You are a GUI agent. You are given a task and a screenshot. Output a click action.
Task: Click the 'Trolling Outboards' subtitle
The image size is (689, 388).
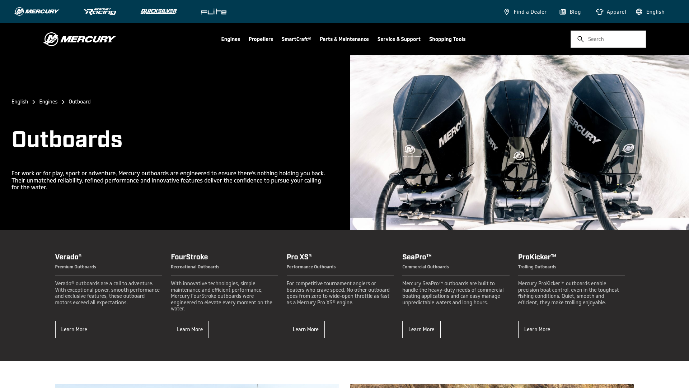(x=537, y=267)
